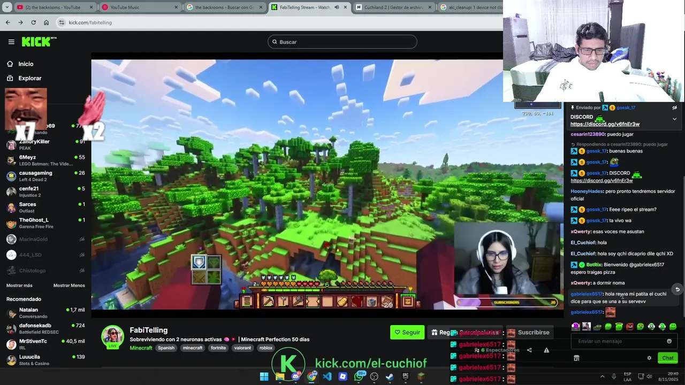
Task: Mute the FabiTelling Stream tab audio icon
Action: coord(337,7)
